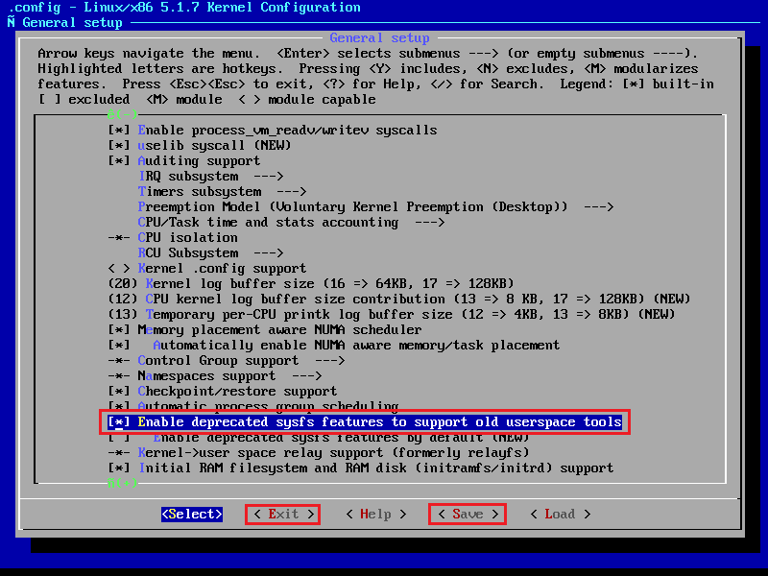Open RCU Subsystem submenu

pos(211,253)
